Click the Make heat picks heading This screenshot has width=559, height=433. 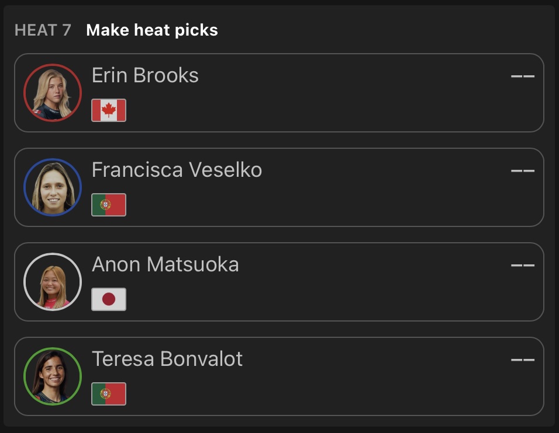tap(152, 30)
